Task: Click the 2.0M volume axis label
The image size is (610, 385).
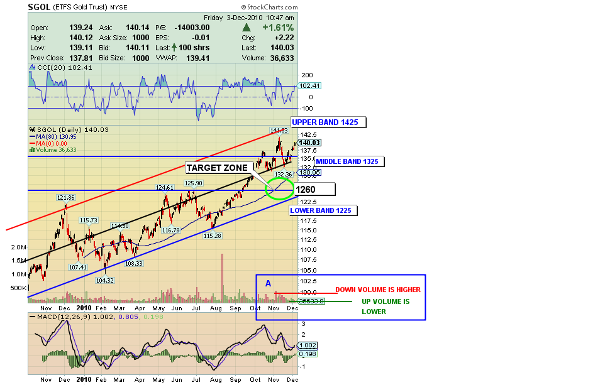Action: (19, 247)
